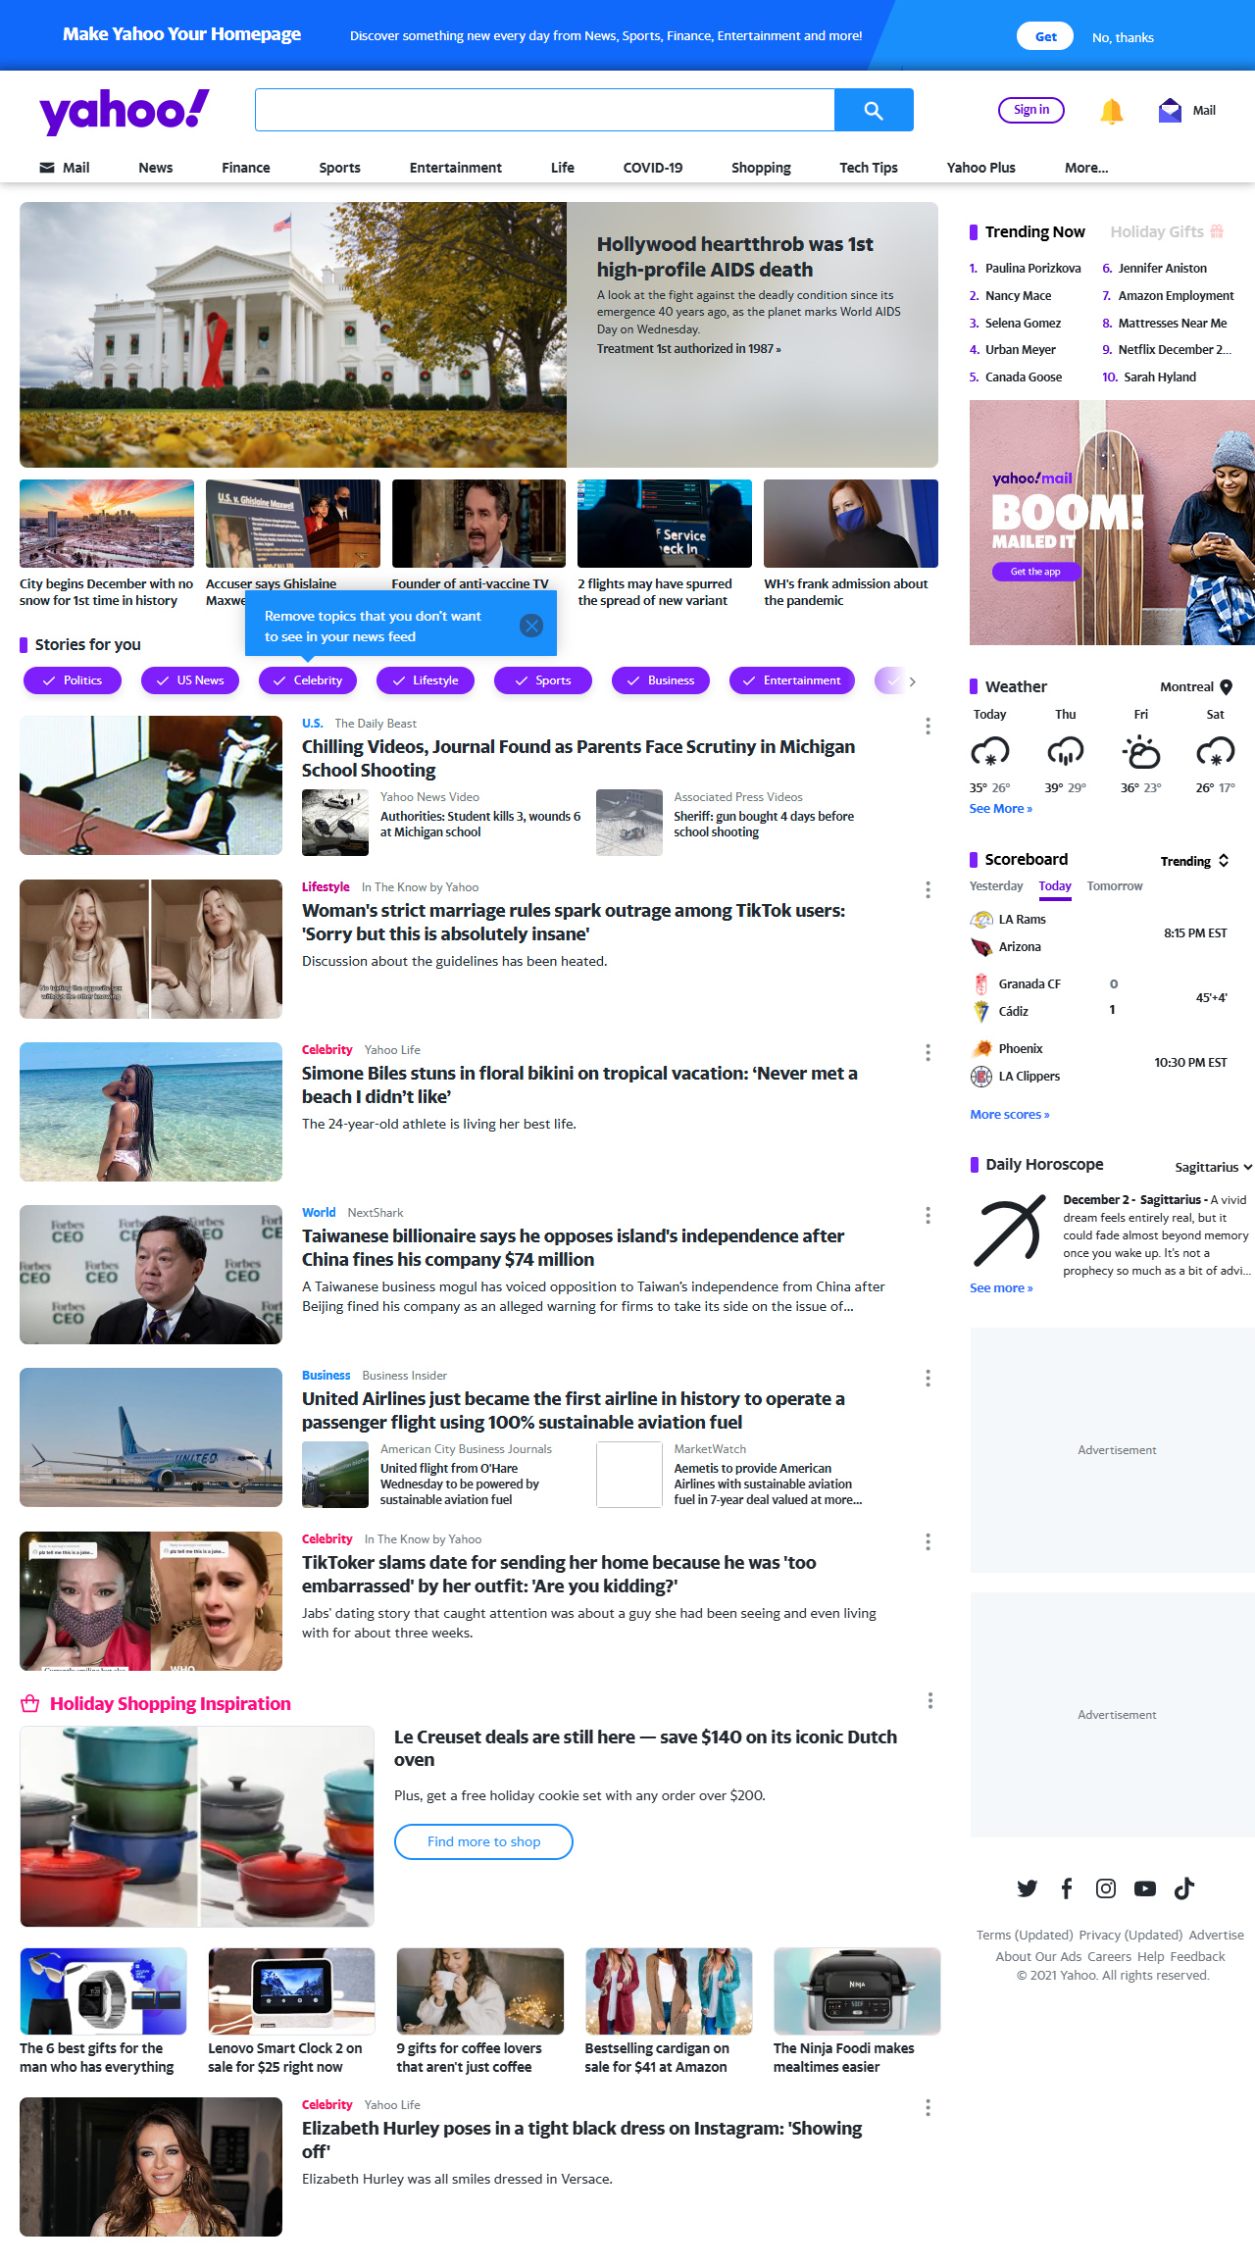Click Get the app in Yahoo Mail ad
Screen dimensions: 1255x2265
tap(1035, 572)
